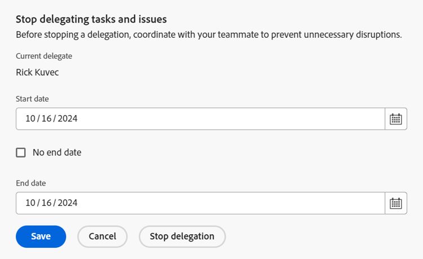The height and width of the screenshot is (259, 423).
Task: Select the year 2024 in End date
Action: [67, 203]
